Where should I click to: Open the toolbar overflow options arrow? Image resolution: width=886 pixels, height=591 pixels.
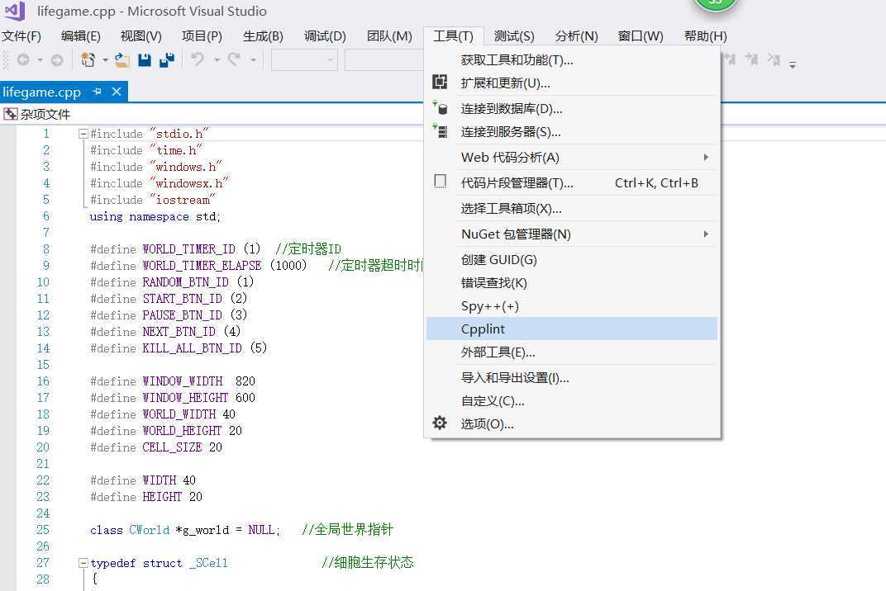pos(793,65)
